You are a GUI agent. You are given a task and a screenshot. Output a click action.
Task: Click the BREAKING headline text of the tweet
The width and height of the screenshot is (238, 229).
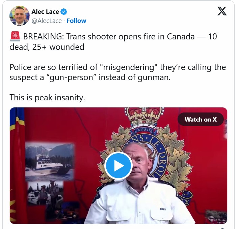113,42
